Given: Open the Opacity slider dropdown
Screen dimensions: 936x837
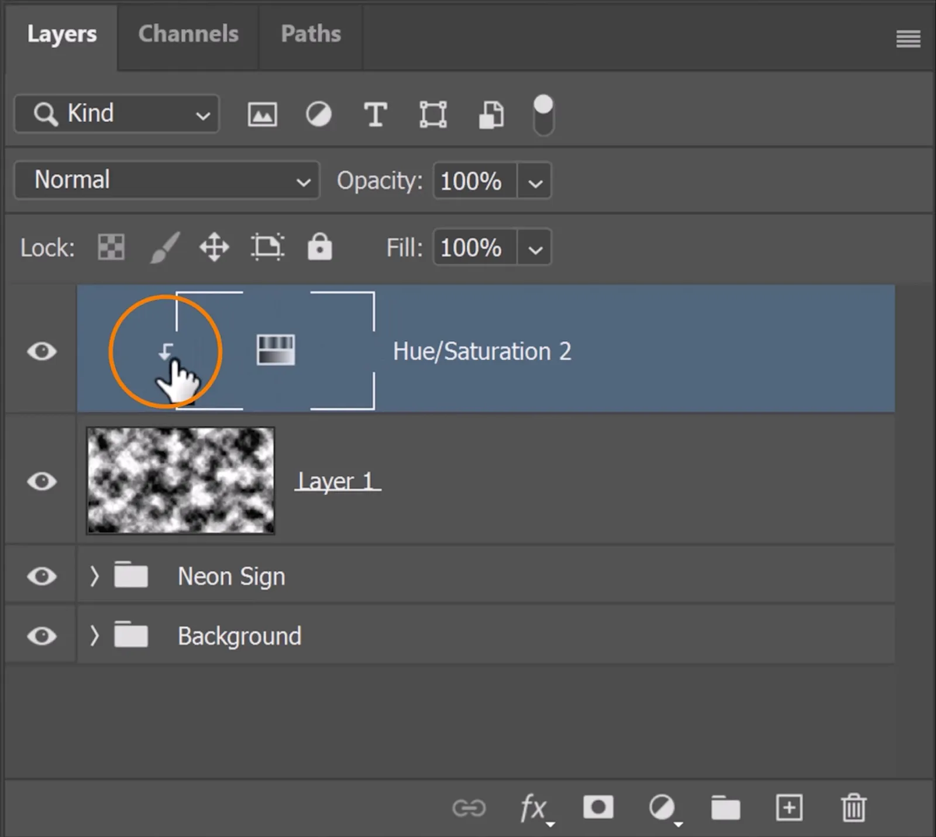Looking at the screenshot, I should click(535, 181).
